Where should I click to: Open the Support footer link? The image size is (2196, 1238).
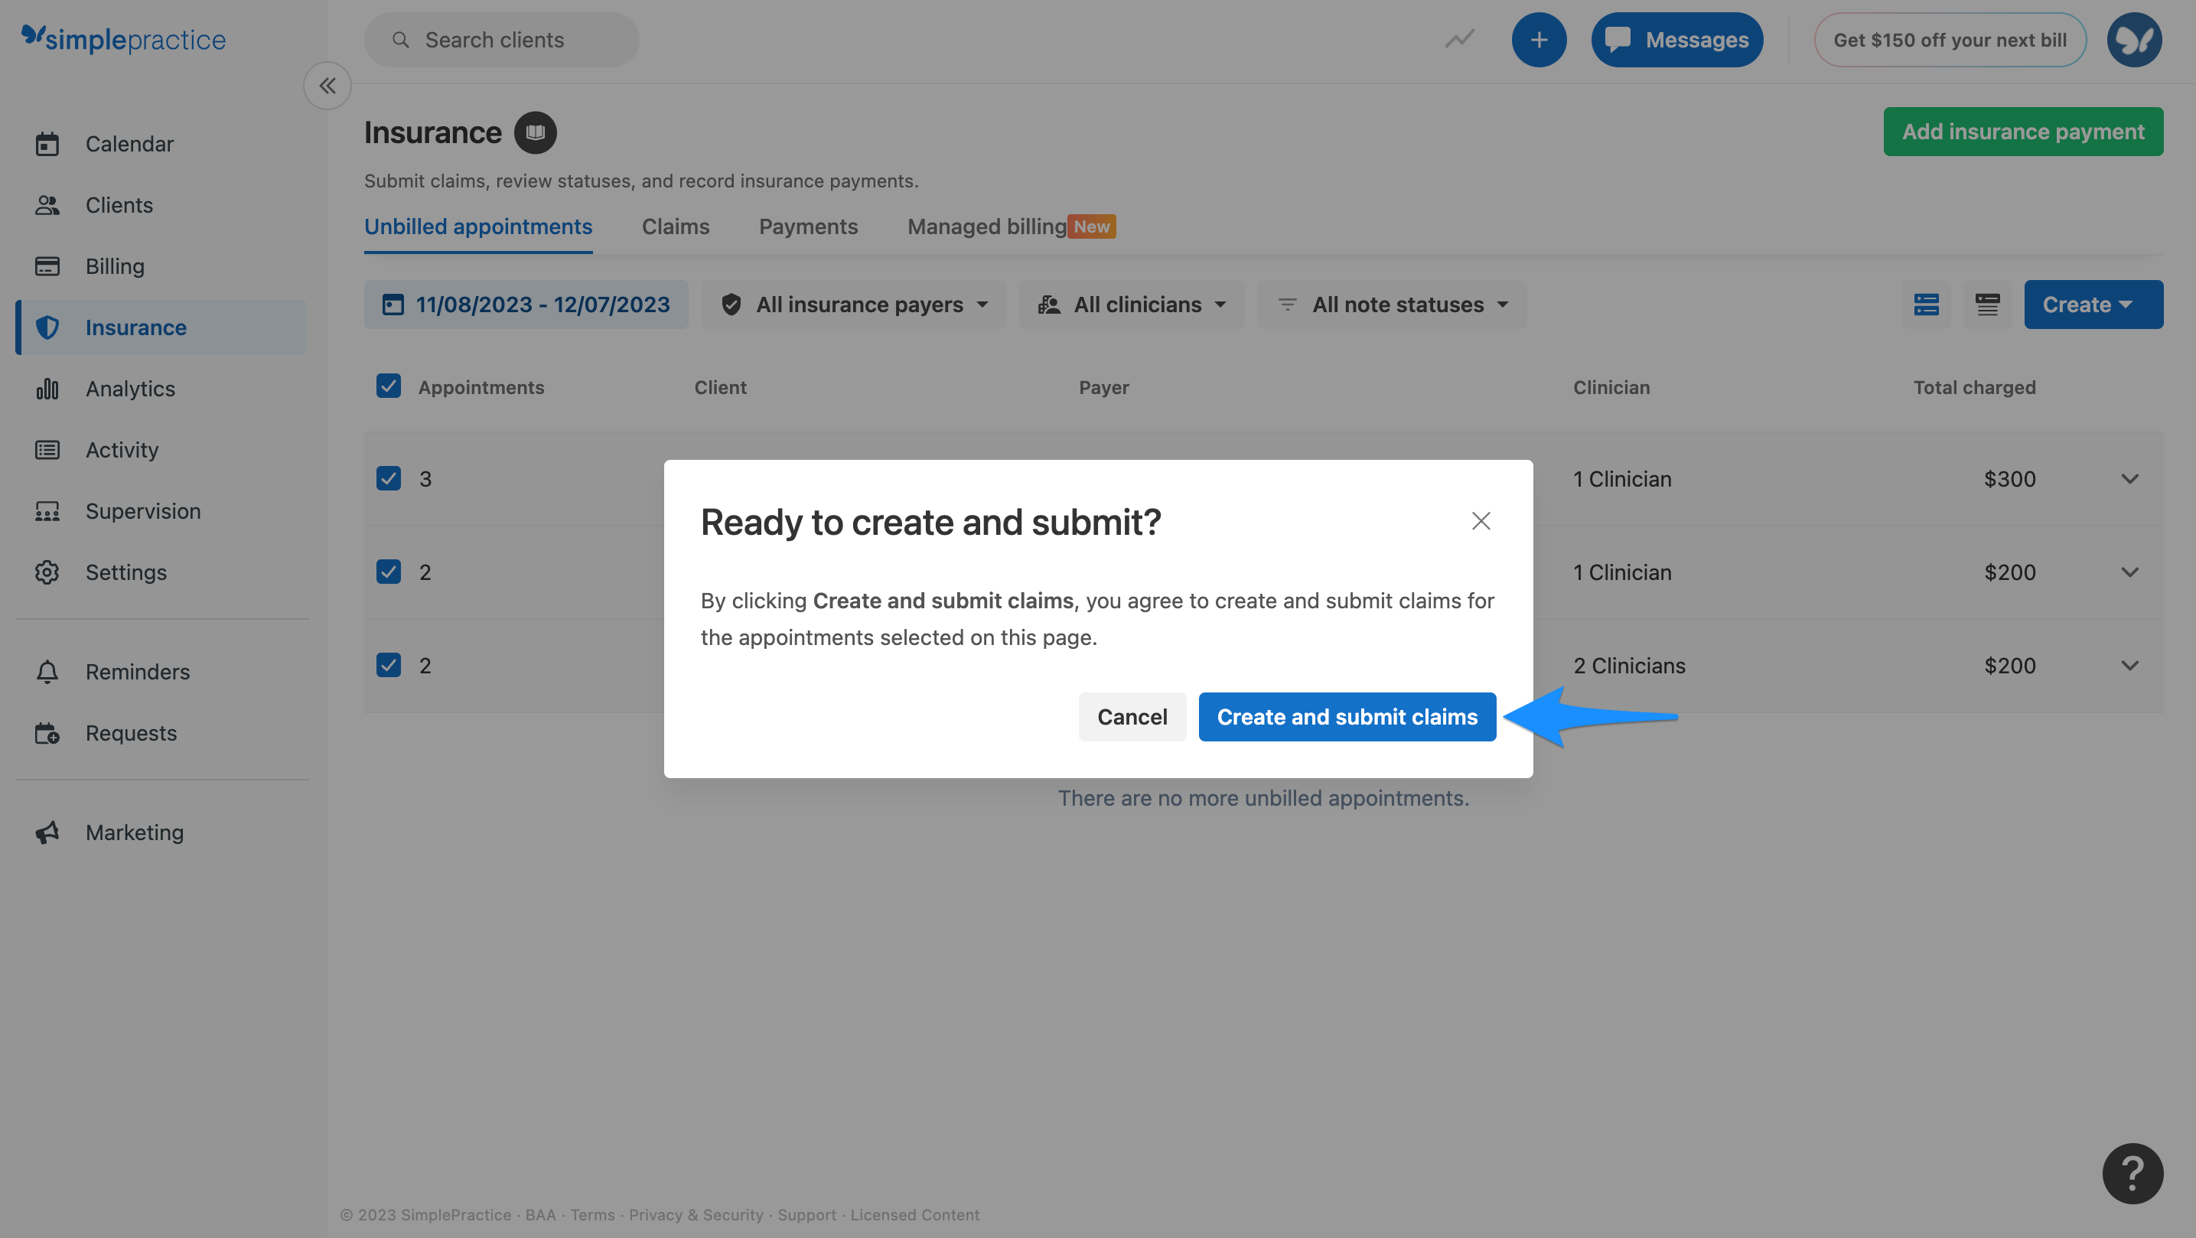(x=806, y=1214)
